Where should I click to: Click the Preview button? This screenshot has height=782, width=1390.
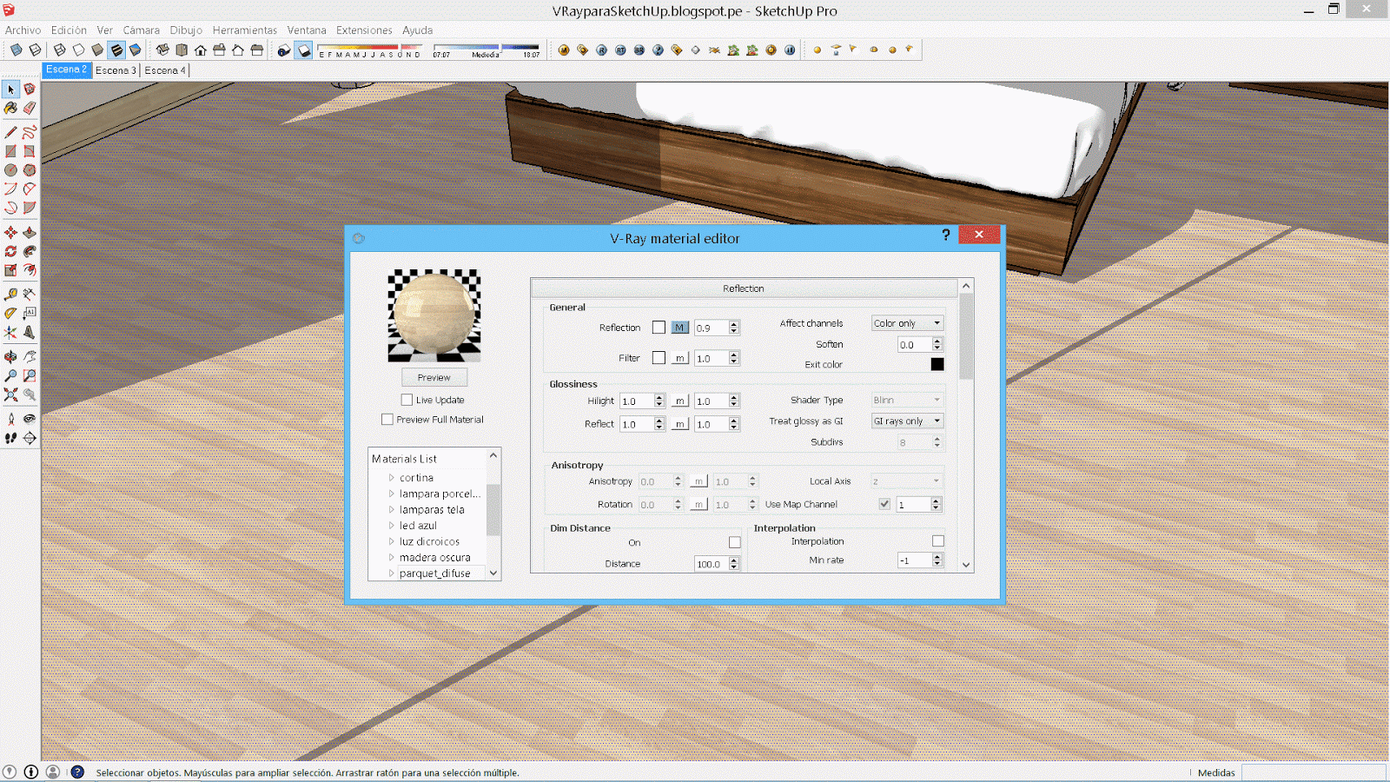[434, 377]
